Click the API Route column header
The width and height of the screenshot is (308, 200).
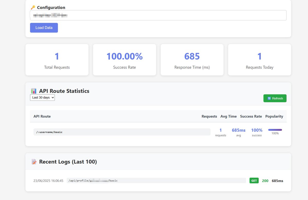tap(42, 116)
